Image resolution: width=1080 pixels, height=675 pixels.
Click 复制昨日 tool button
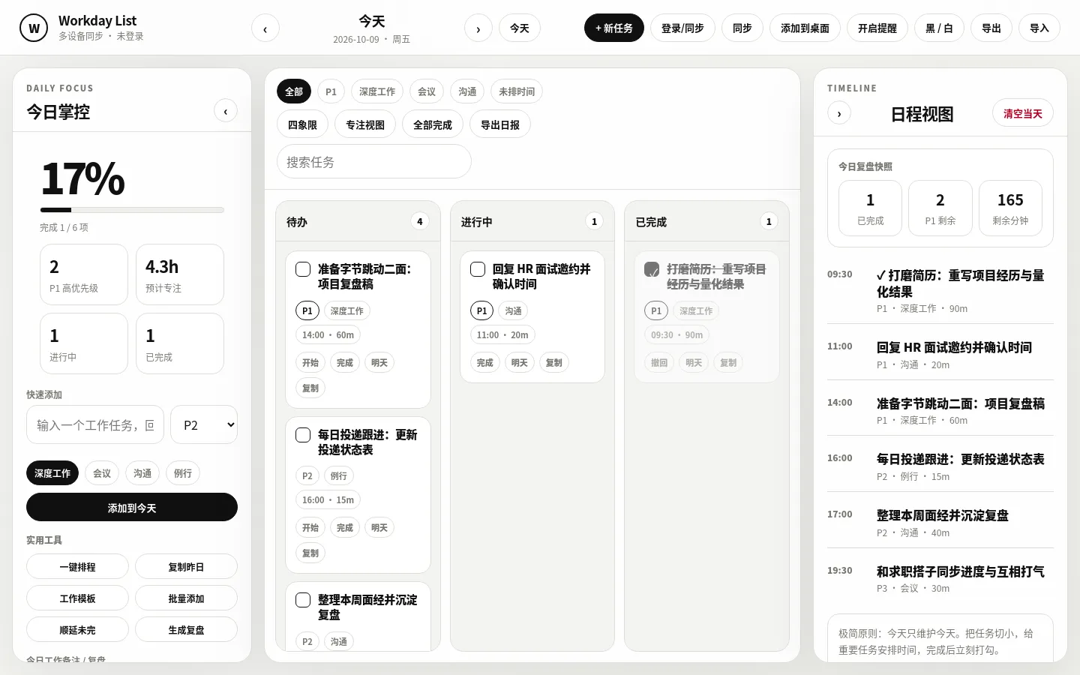(186, 566)
